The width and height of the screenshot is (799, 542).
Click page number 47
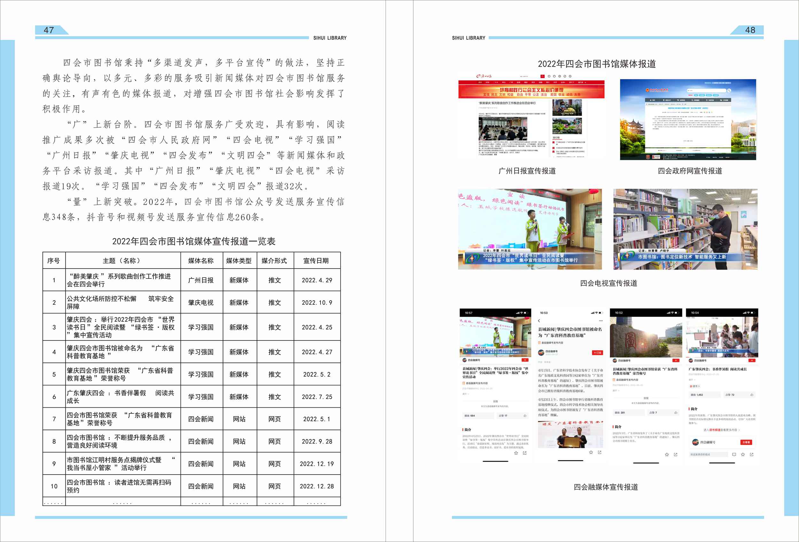[x=49, y=30]
